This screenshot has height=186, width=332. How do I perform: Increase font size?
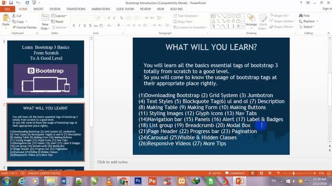(109, 18)
